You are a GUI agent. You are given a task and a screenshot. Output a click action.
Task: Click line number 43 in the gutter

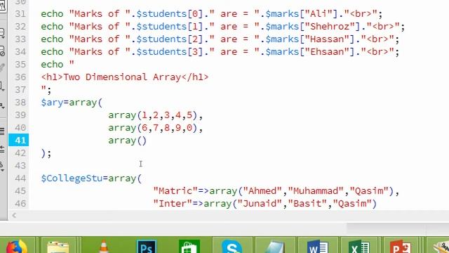tap(20, 166)
